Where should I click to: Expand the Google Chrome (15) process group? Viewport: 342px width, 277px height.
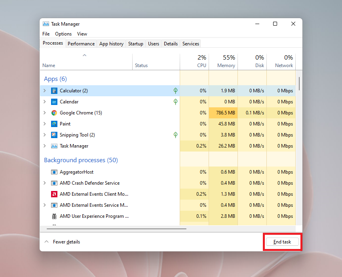click(x=44, y=113)
